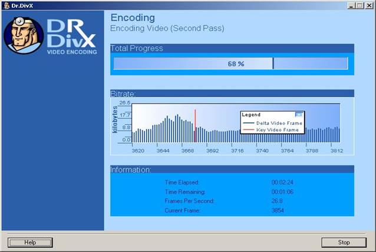Click the 3620 frame axis label

[x=138, y=151]
